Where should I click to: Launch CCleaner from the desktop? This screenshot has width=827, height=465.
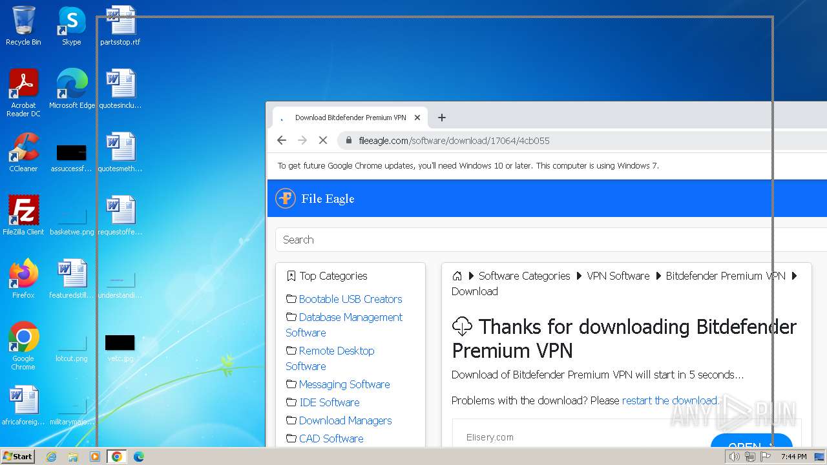click(x=23, y=152)
